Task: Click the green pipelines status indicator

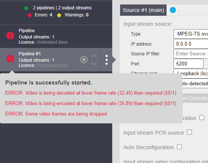Action: [26, 8]
